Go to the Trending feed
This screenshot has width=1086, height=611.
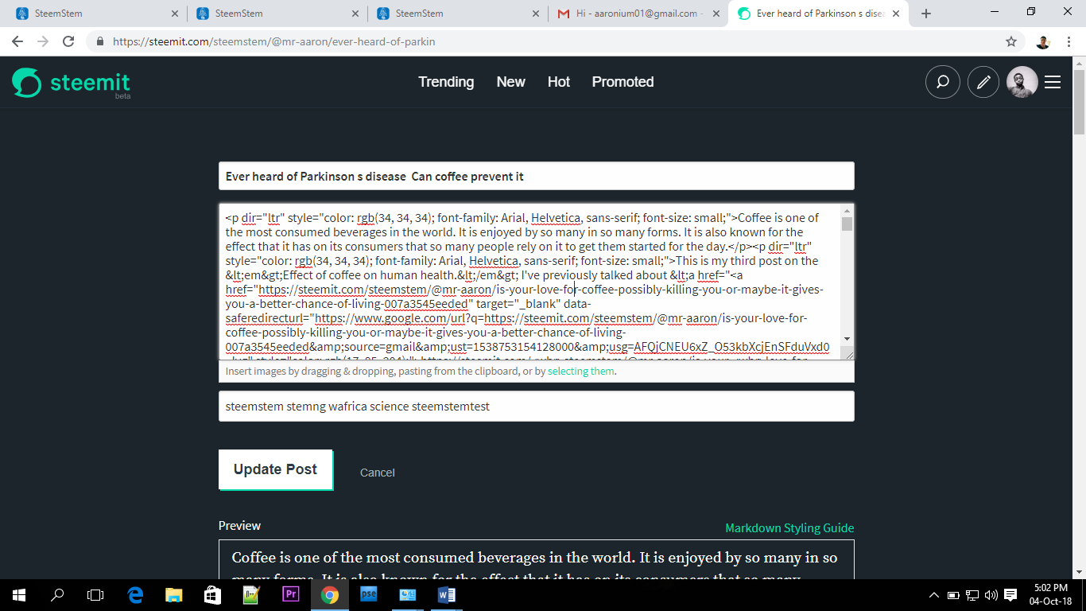point(446,82)
